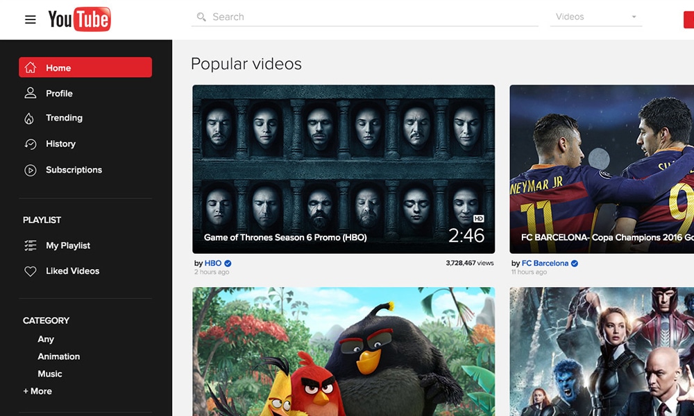
Task: Click the Popular videos heading
Action: click(246, 64)
